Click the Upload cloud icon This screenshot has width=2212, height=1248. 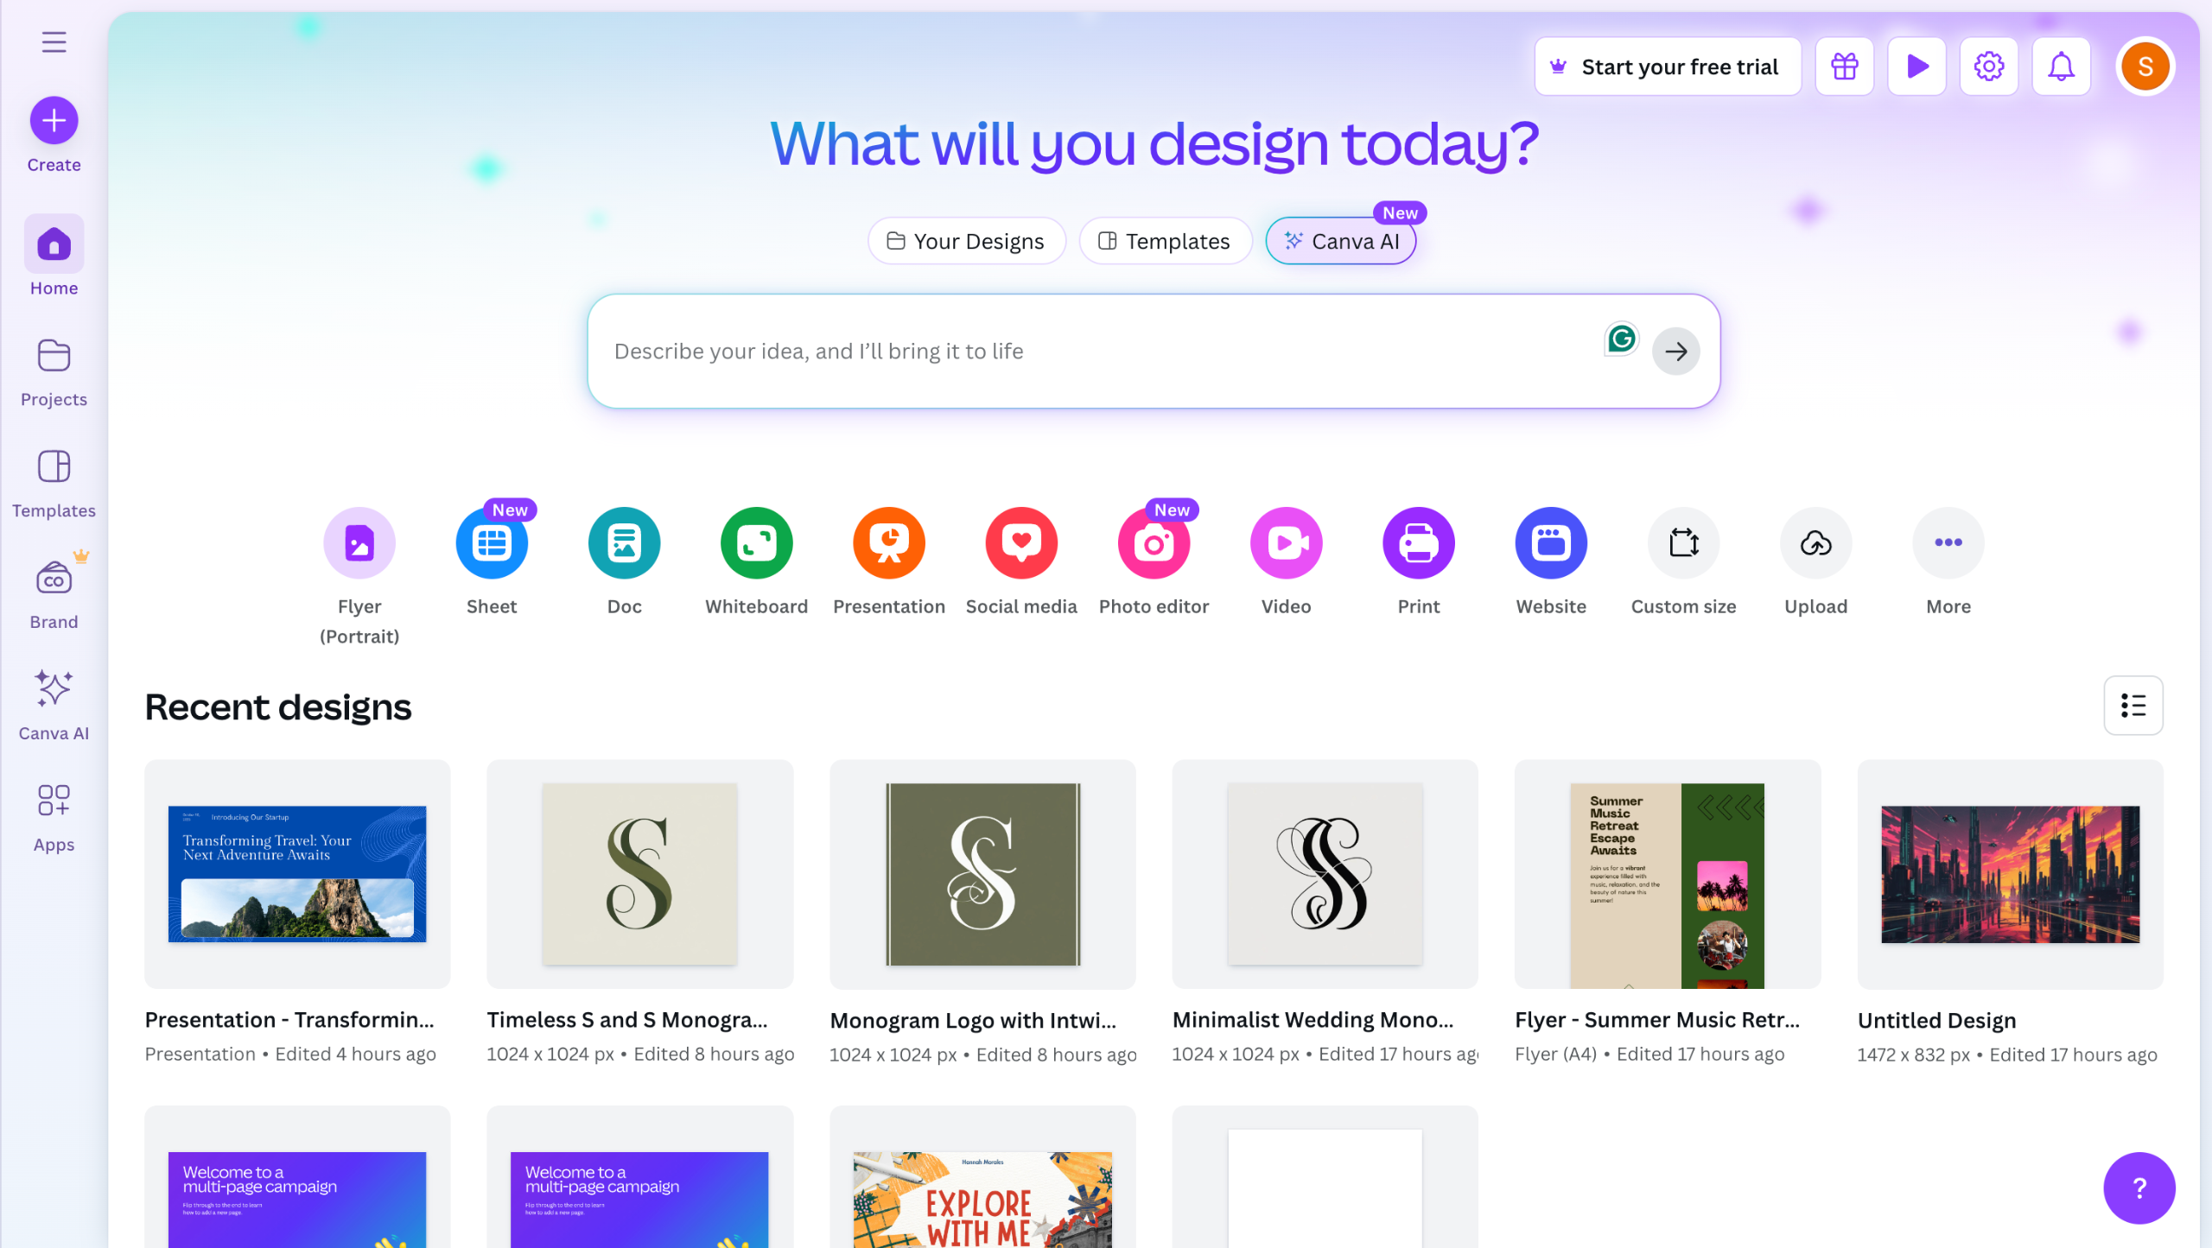point(1815,543)
